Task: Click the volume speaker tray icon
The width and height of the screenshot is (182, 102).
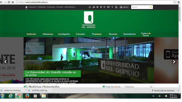Action: click(x=160, y=96)
